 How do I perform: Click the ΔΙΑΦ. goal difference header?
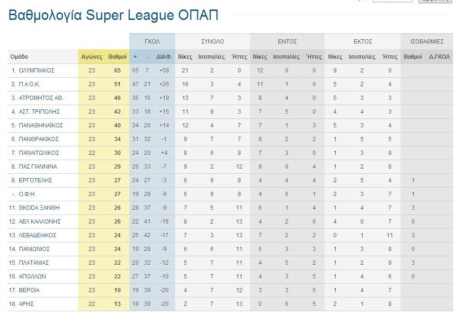[164, 57]
